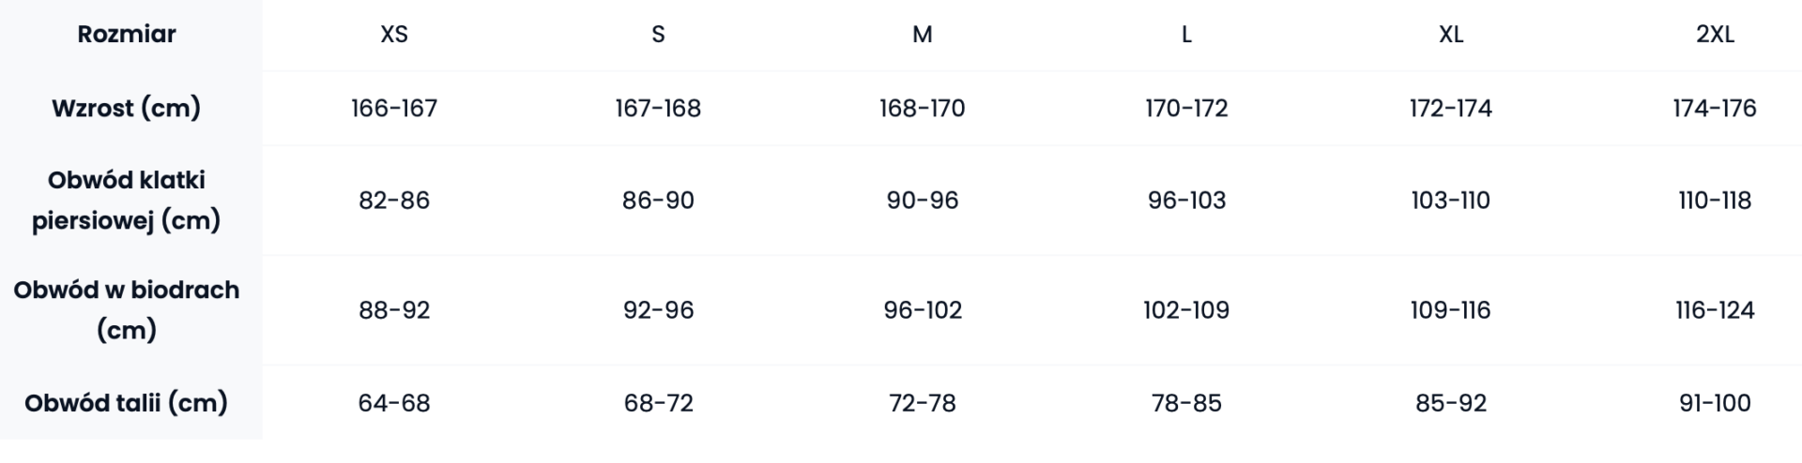
Task: Click Obwód klatki piersiowej (cm) row label
Action: tap(127, 200)
